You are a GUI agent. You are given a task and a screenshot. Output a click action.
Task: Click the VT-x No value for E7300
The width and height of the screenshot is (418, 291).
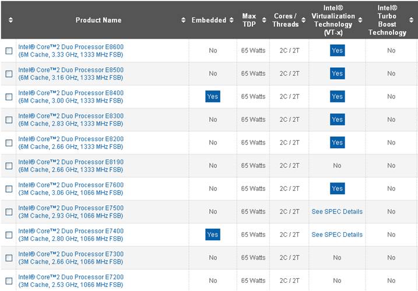337,258
